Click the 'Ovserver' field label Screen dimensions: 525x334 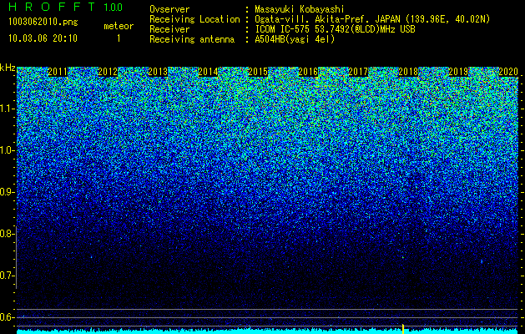tap(169, 10)
